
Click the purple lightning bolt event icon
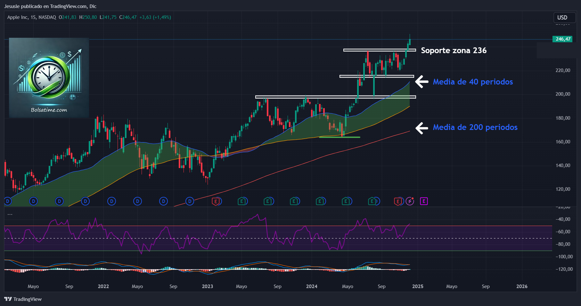(x=410, y=201)
